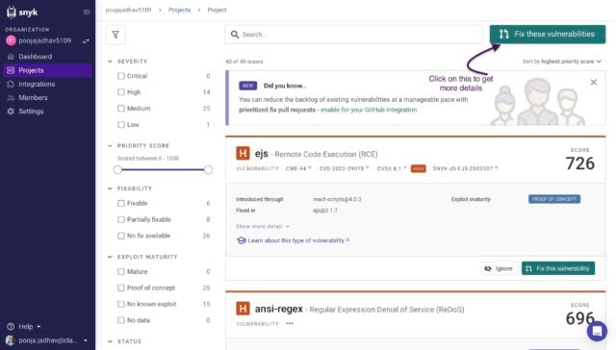Check the Low severity filter
Viewport: 616px width, 350px height.
point(121,125)
